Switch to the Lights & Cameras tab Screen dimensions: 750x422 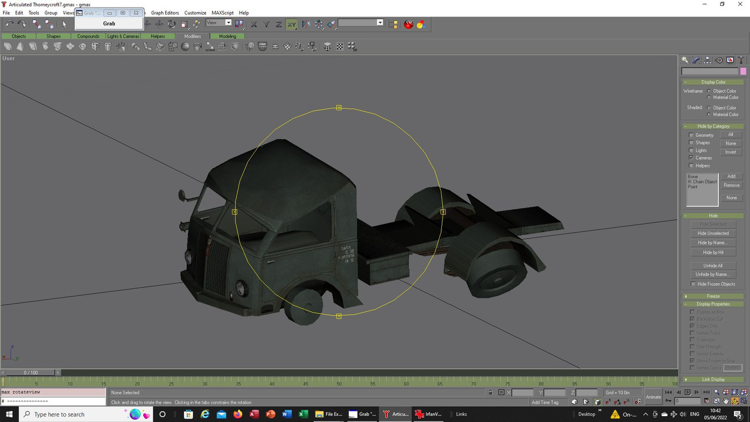tap(123, 36)
